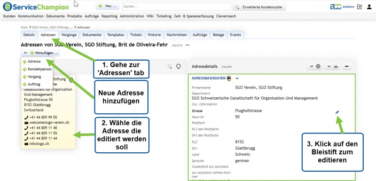Open the Wiki main menu
Viewport: 376px width, 181px height.
pos(150,16)
